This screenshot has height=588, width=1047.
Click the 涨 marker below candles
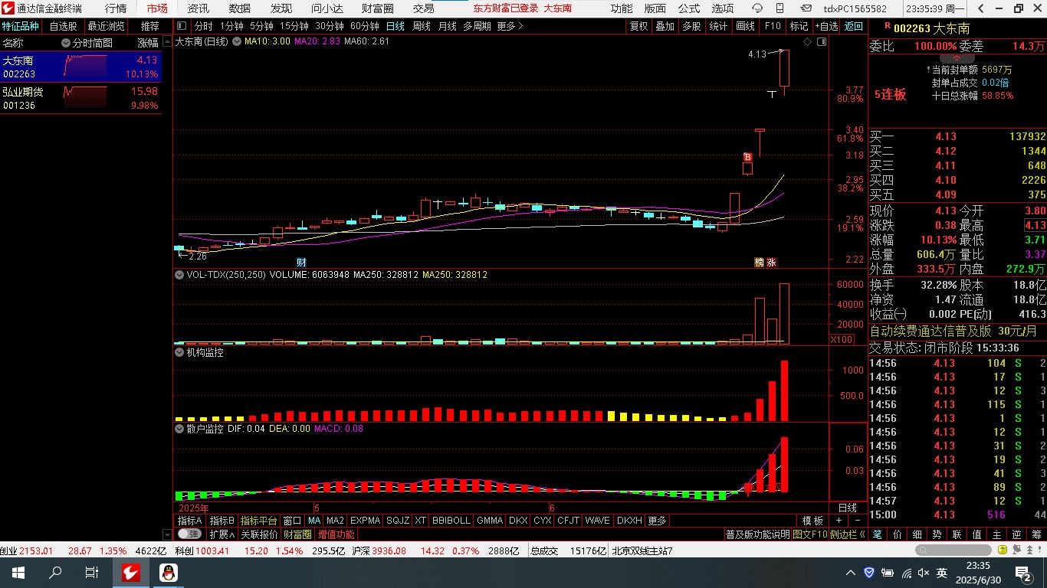tap(772, 263)
